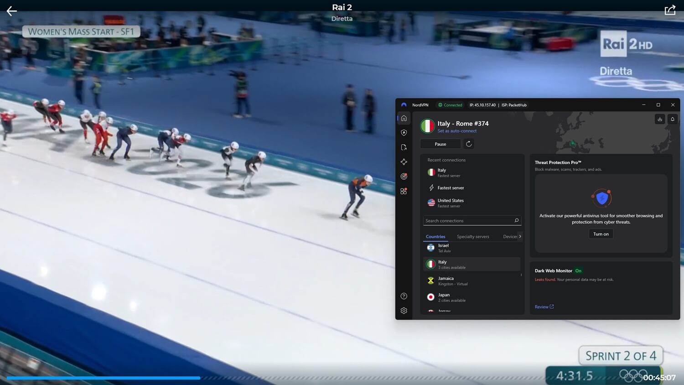Open the Review leaks link
684x385 pixels.
click(x=544, y=307)
